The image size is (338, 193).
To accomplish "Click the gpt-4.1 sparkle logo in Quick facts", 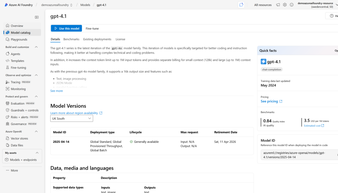I will pyautogui.click(x=263, y=62).
